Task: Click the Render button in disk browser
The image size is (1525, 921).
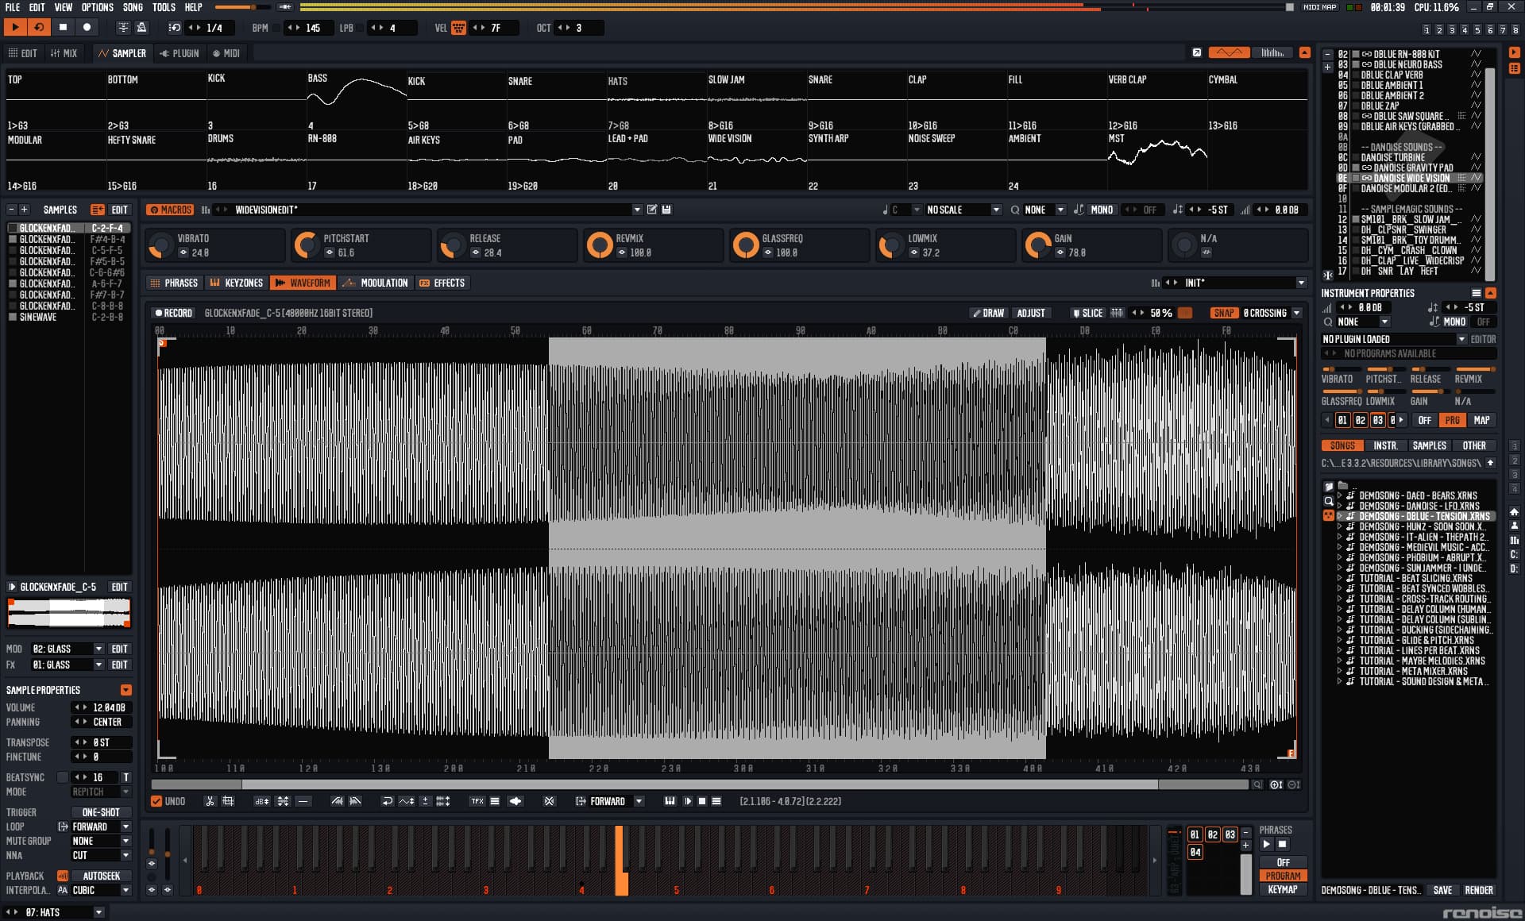Action: pyautogui.click(x=1478, y=890)
